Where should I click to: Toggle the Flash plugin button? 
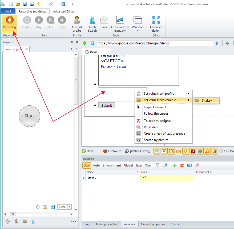193,151
